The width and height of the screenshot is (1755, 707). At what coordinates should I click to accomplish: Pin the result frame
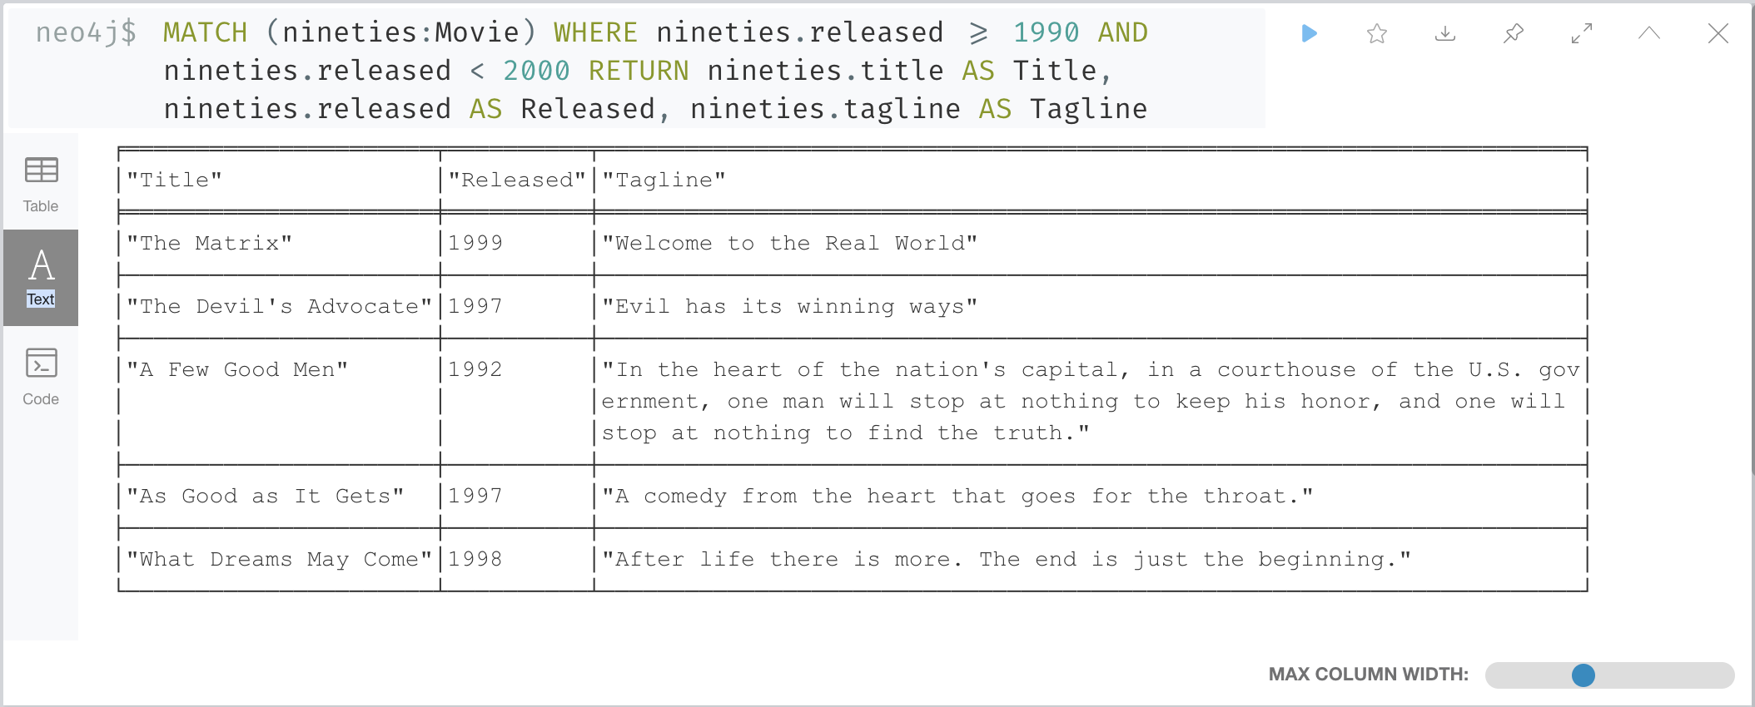point(1514,33)
